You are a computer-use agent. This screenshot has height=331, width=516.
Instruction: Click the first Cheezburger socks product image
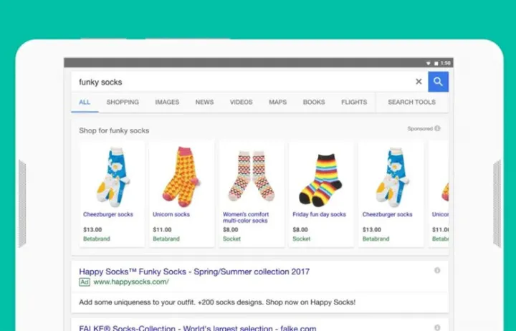[x=113, y=177]
